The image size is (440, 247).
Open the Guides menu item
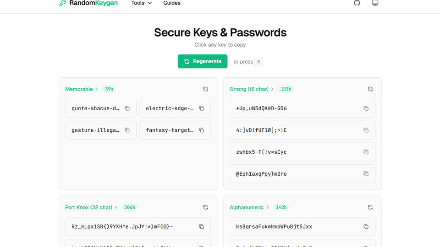pos(172,3)
